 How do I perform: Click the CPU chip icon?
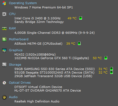point(4,14)
